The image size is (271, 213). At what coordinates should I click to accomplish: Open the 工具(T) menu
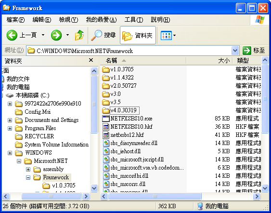pyautogui.click(x=134, y=20)
